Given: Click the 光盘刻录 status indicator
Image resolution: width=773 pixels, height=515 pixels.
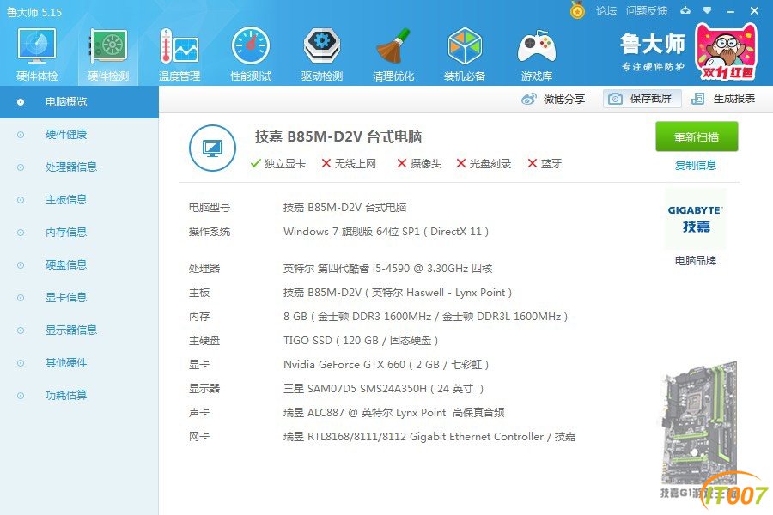Looking at the screenshot, I should click(484, 164).
